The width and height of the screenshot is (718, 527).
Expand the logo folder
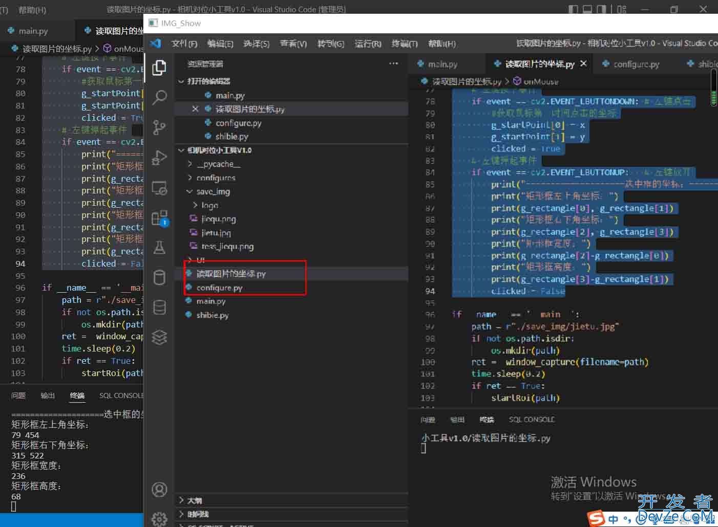[x=195, y=205]
